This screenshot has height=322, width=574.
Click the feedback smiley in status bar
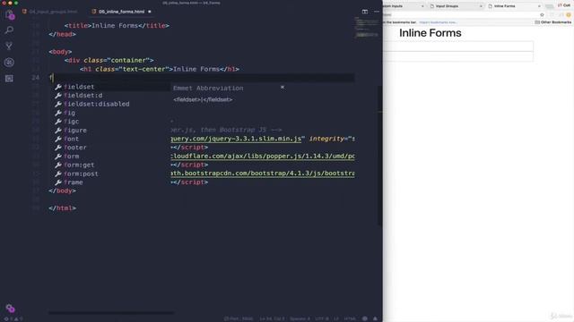click(x=365, y=318)
